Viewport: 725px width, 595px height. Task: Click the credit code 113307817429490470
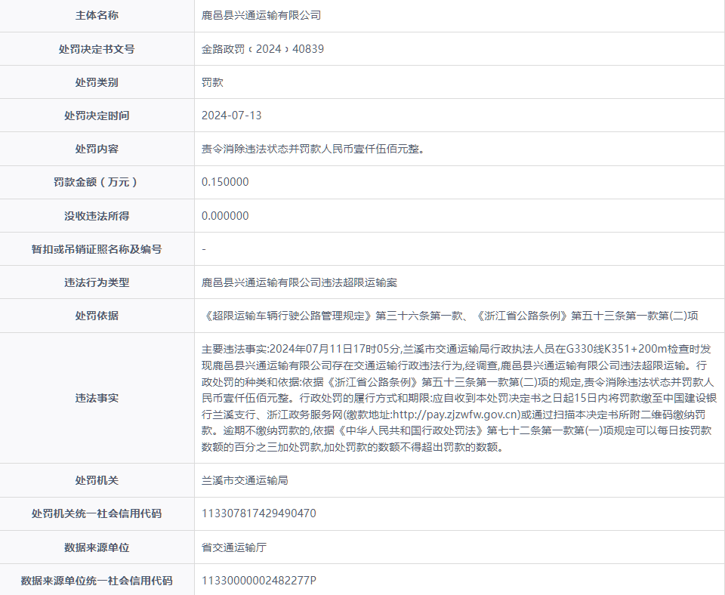coord(259,513)
